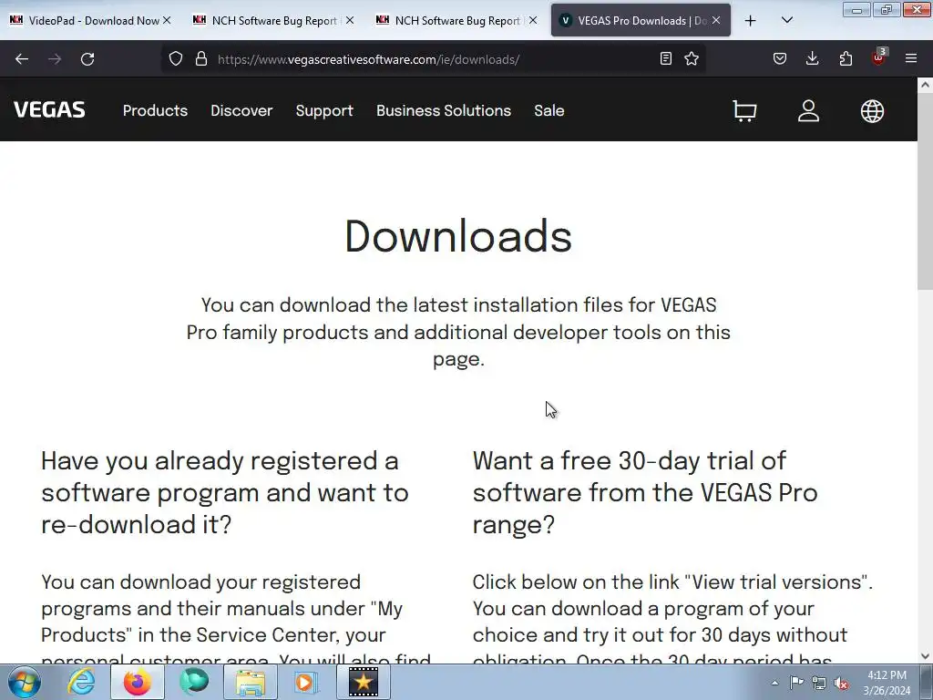The width and height of the screenshot is (933, 700).
Task: Expand the list all tabs chevron
Action: click(x=786, y=21)
